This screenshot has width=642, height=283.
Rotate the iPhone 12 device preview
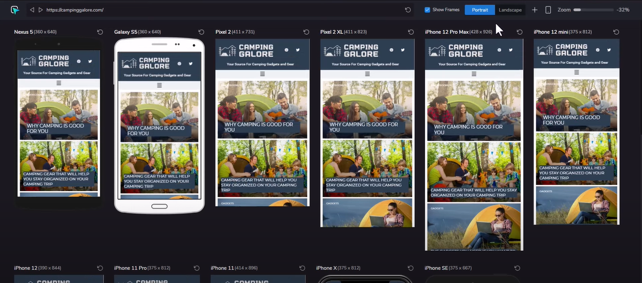[x=100, y=268]
